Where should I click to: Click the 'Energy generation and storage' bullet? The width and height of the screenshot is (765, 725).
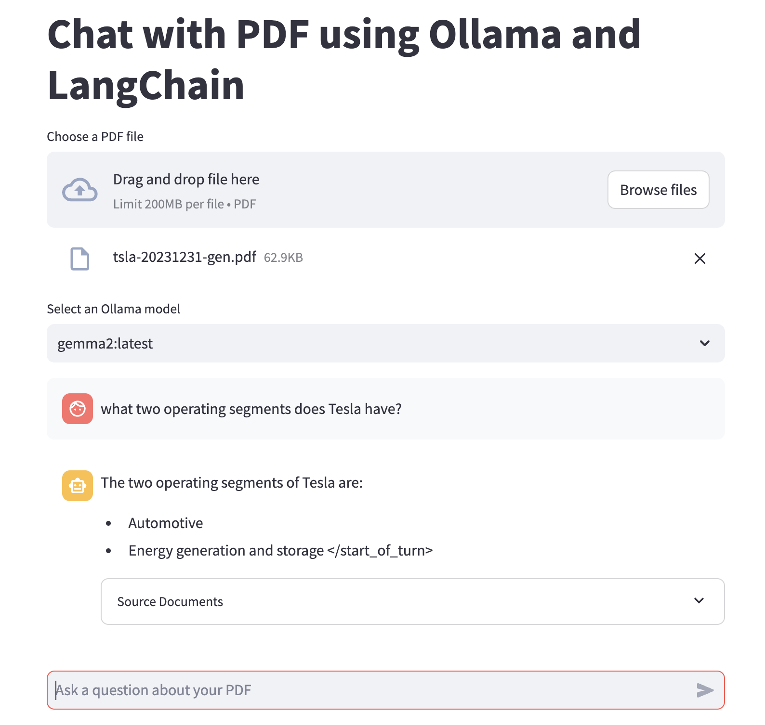pos(226,550)
